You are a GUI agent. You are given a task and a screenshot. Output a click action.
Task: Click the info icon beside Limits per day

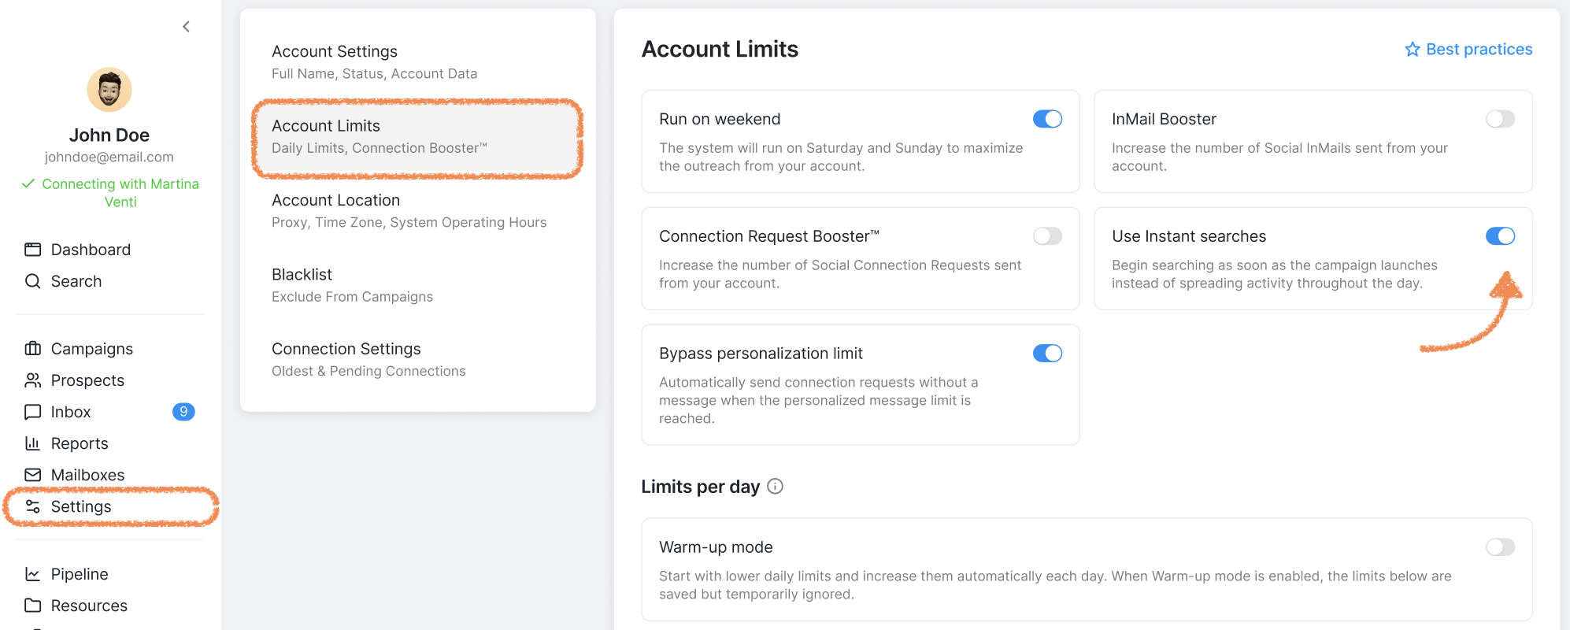pyautogui.click(x=775, y=487)
